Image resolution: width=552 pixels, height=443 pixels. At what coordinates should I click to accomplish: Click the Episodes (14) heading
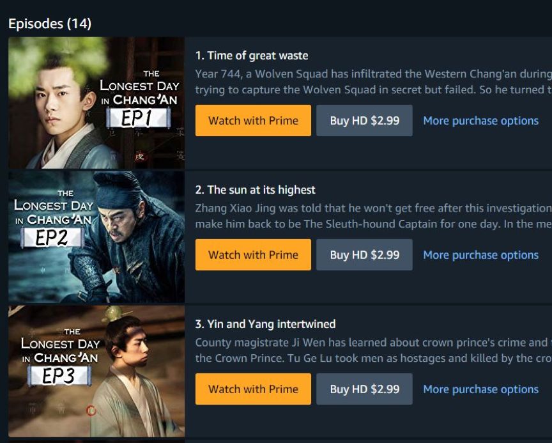(50, 24)
